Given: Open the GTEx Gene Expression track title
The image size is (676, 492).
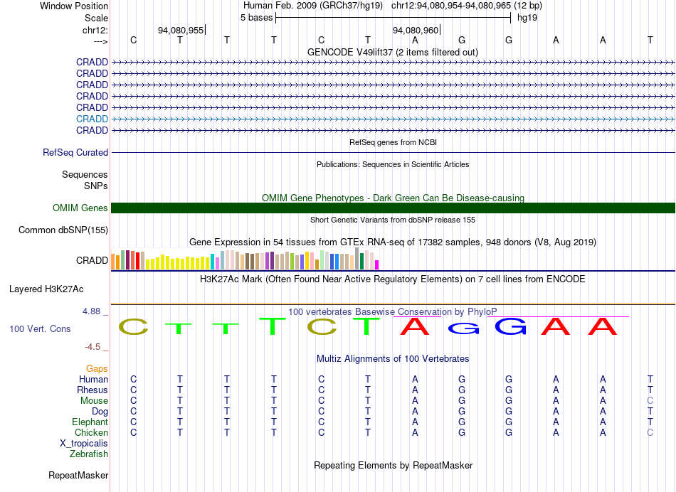Looking at the screenshot, I should pos(393,242).
